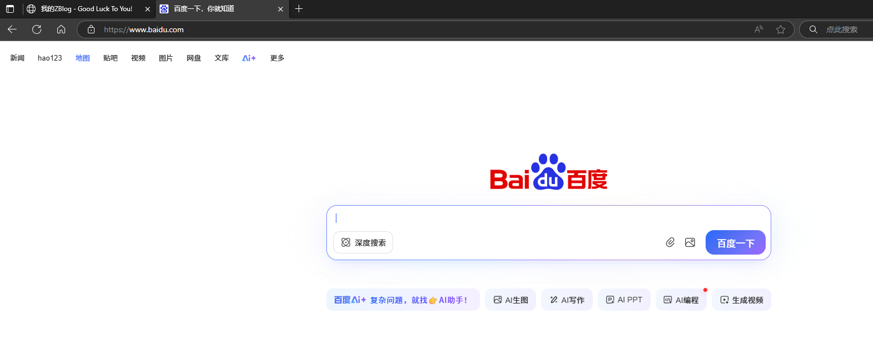Add page to favorites star

pos(781,29)
